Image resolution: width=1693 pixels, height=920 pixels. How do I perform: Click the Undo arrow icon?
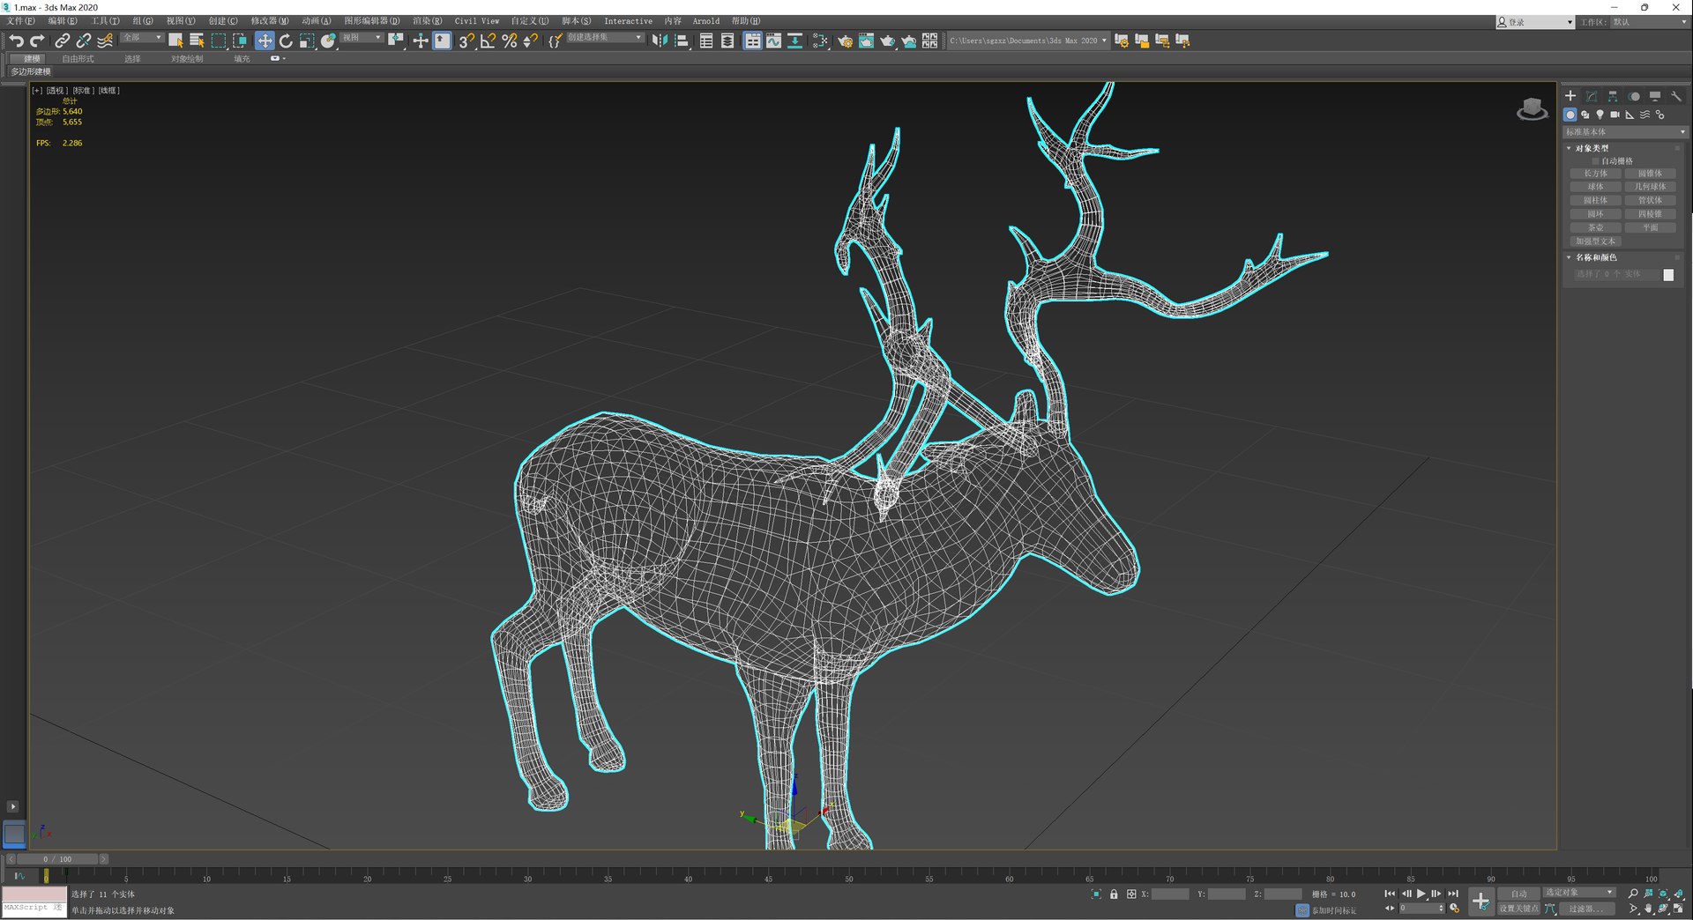point(16,41)
